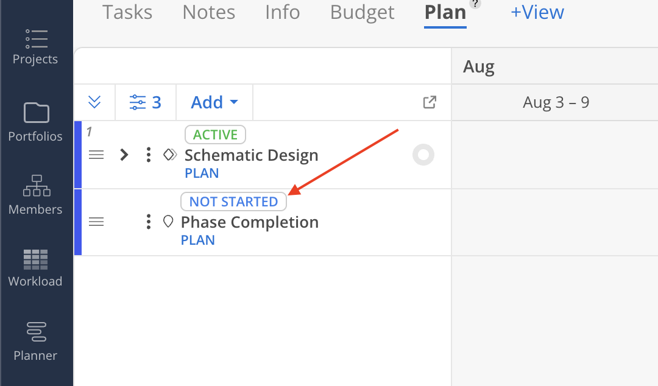Screen dimensions: 658x386
Task: Click the help question mark icon
Action: point(475,4)
